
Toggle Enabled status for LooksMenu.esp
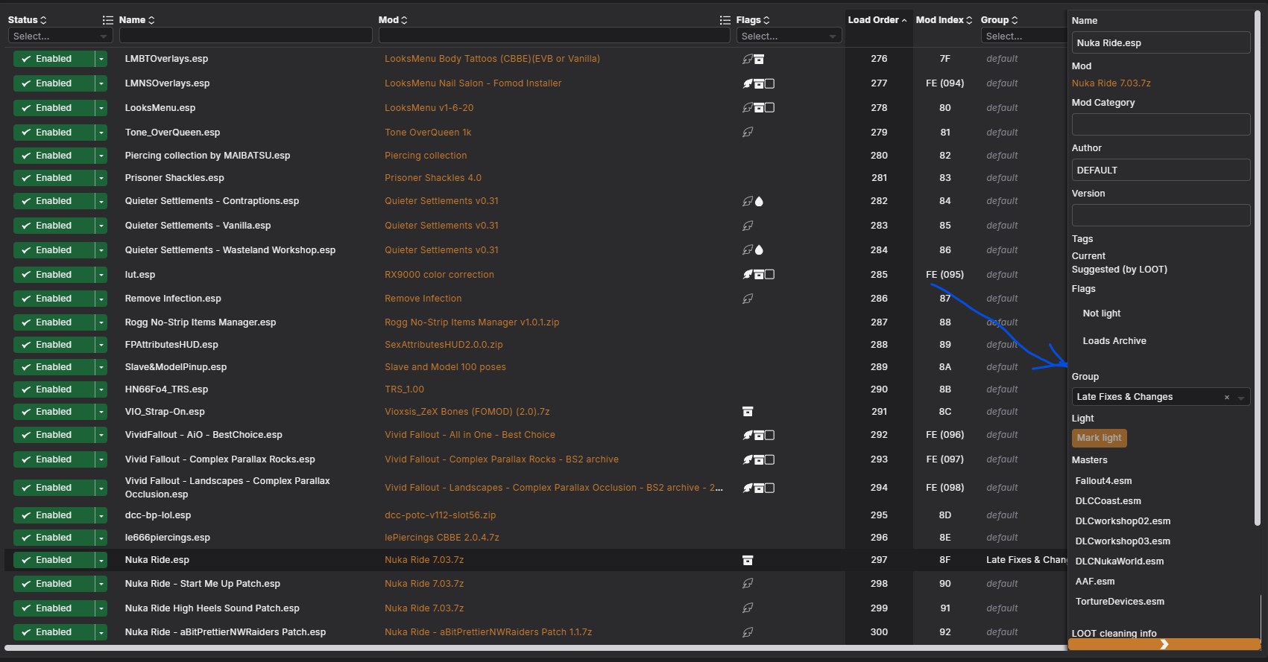[x=54, y=108]
